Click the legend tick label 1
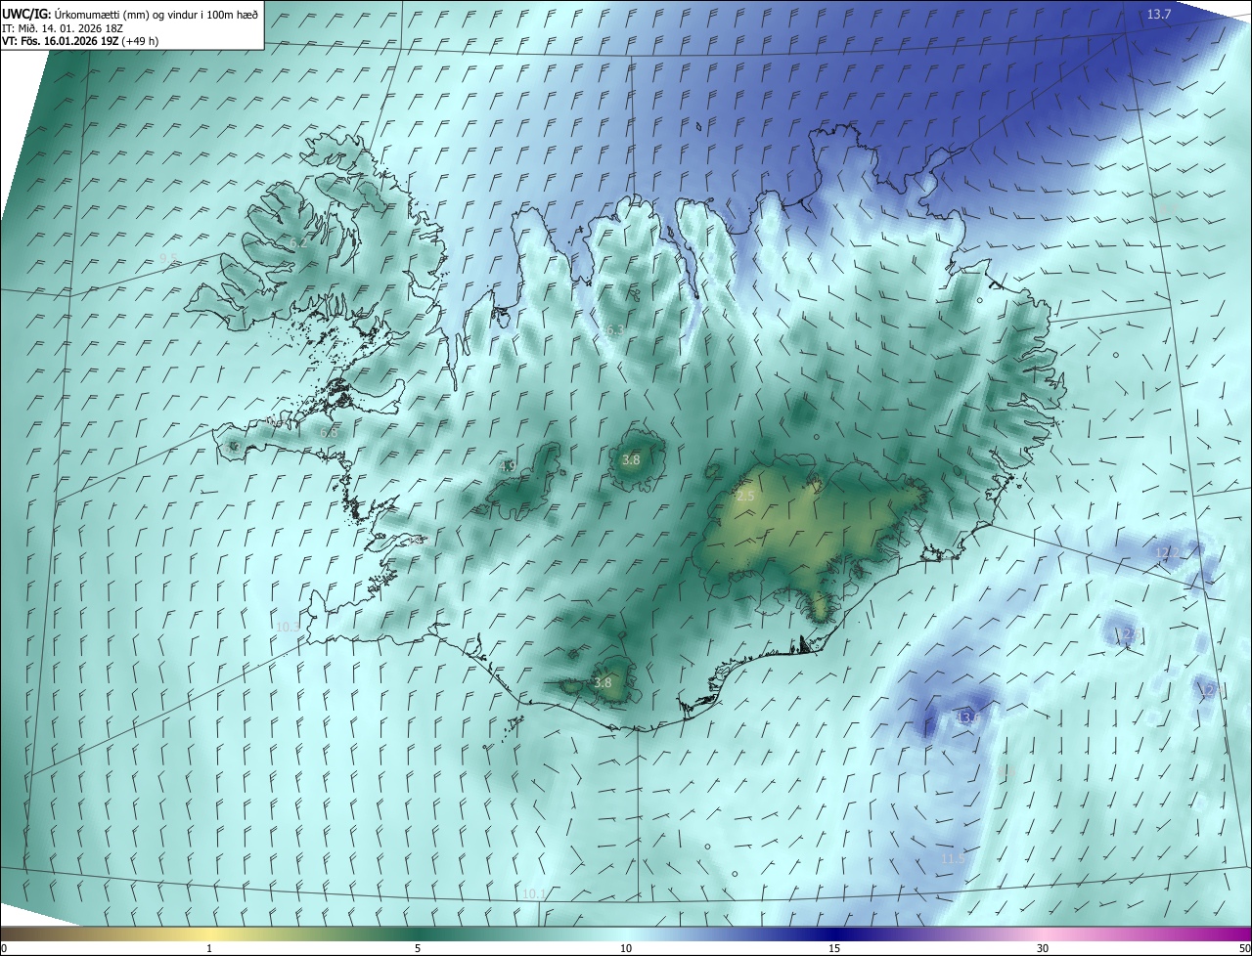The height and width of the screenshot is (956, 1252). [209, 949]
